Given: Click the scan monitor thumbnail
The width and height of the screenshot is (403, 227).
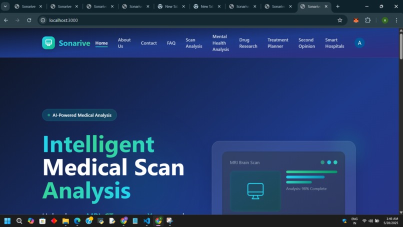Looking at the screenshot, I should coord(255,191).
